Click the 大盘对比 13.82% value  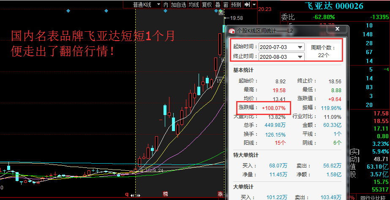[x=277, y=117]
